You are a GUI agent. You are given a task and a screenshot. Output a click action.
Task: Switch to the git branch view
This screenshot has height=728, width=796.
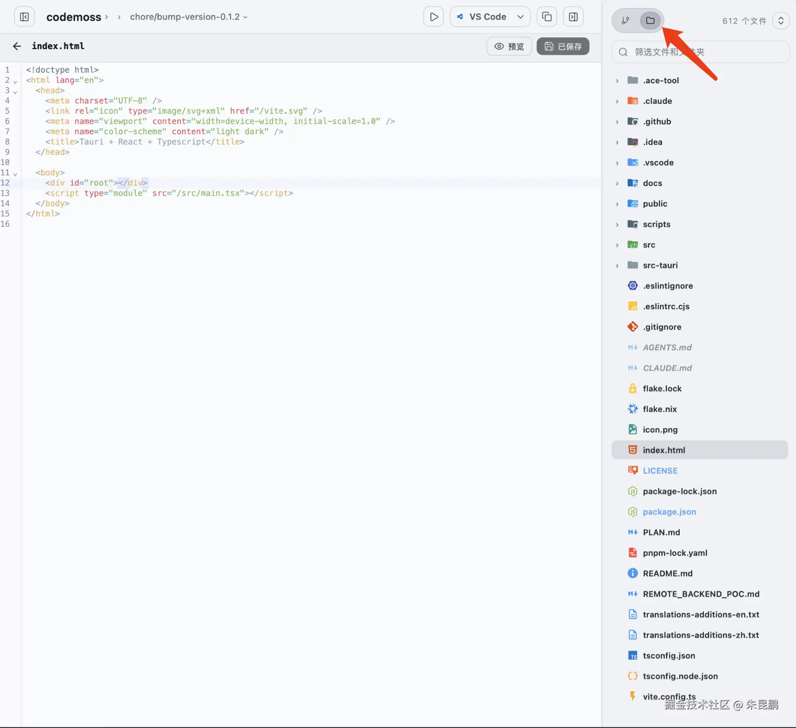coord(625,21)
